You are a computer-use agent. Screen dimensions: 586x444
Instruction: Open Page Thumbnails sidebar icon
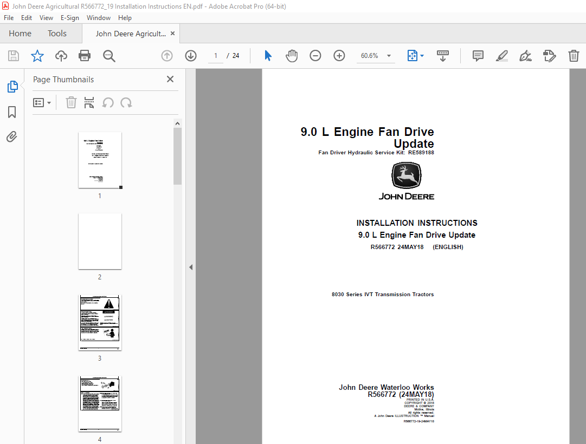(12, 87)
